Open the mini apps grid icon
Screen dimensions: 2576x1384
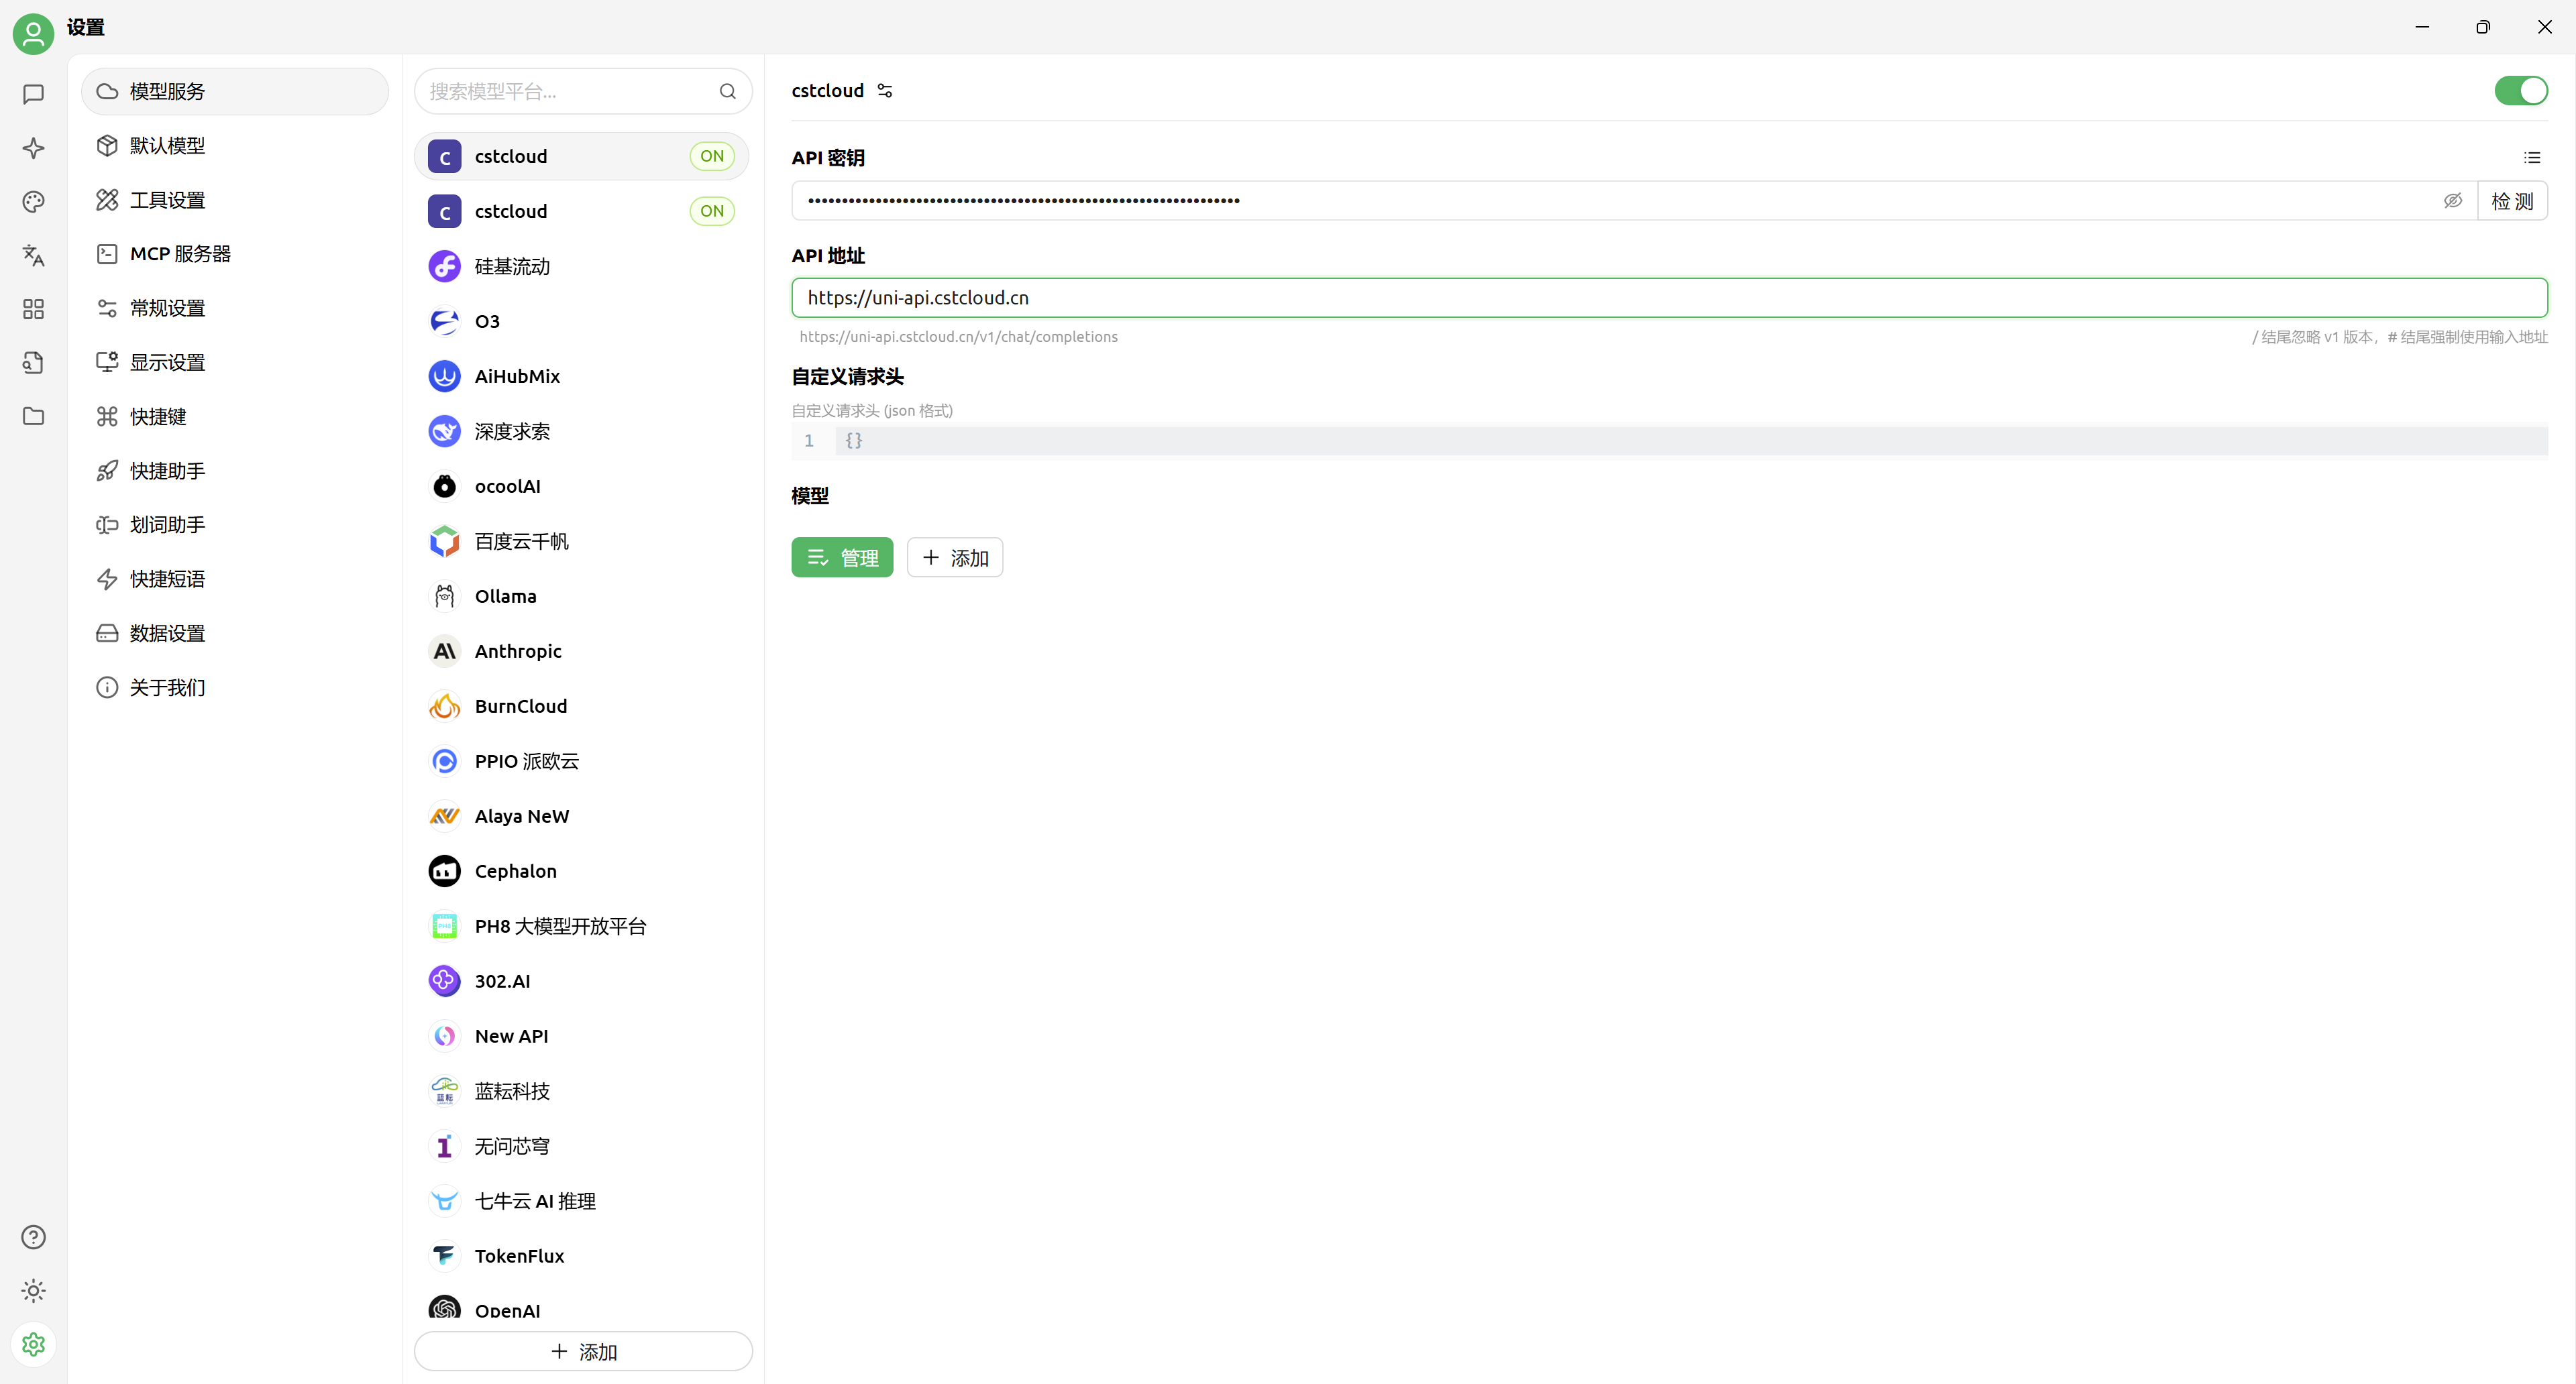pyautogui.click(x=33, y=308)
